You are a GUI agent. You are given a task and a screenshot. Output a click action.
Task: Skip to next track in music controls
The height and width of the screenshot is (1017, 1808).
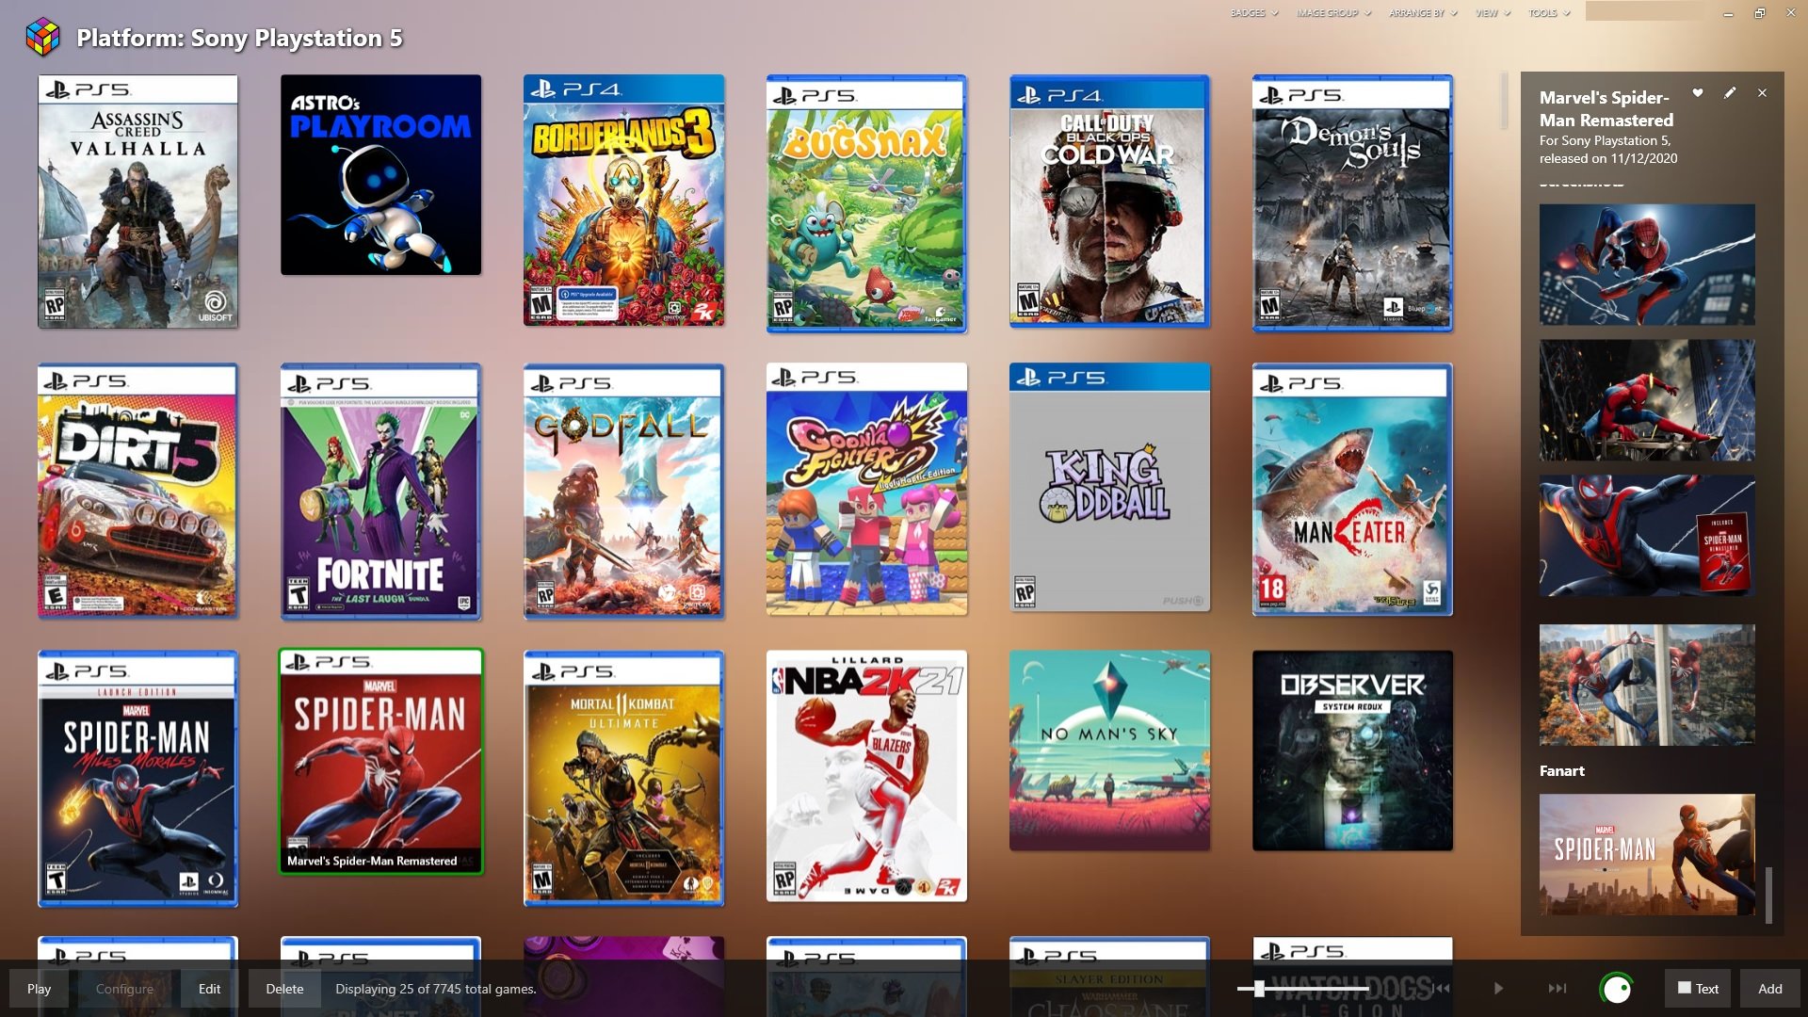1558,989
